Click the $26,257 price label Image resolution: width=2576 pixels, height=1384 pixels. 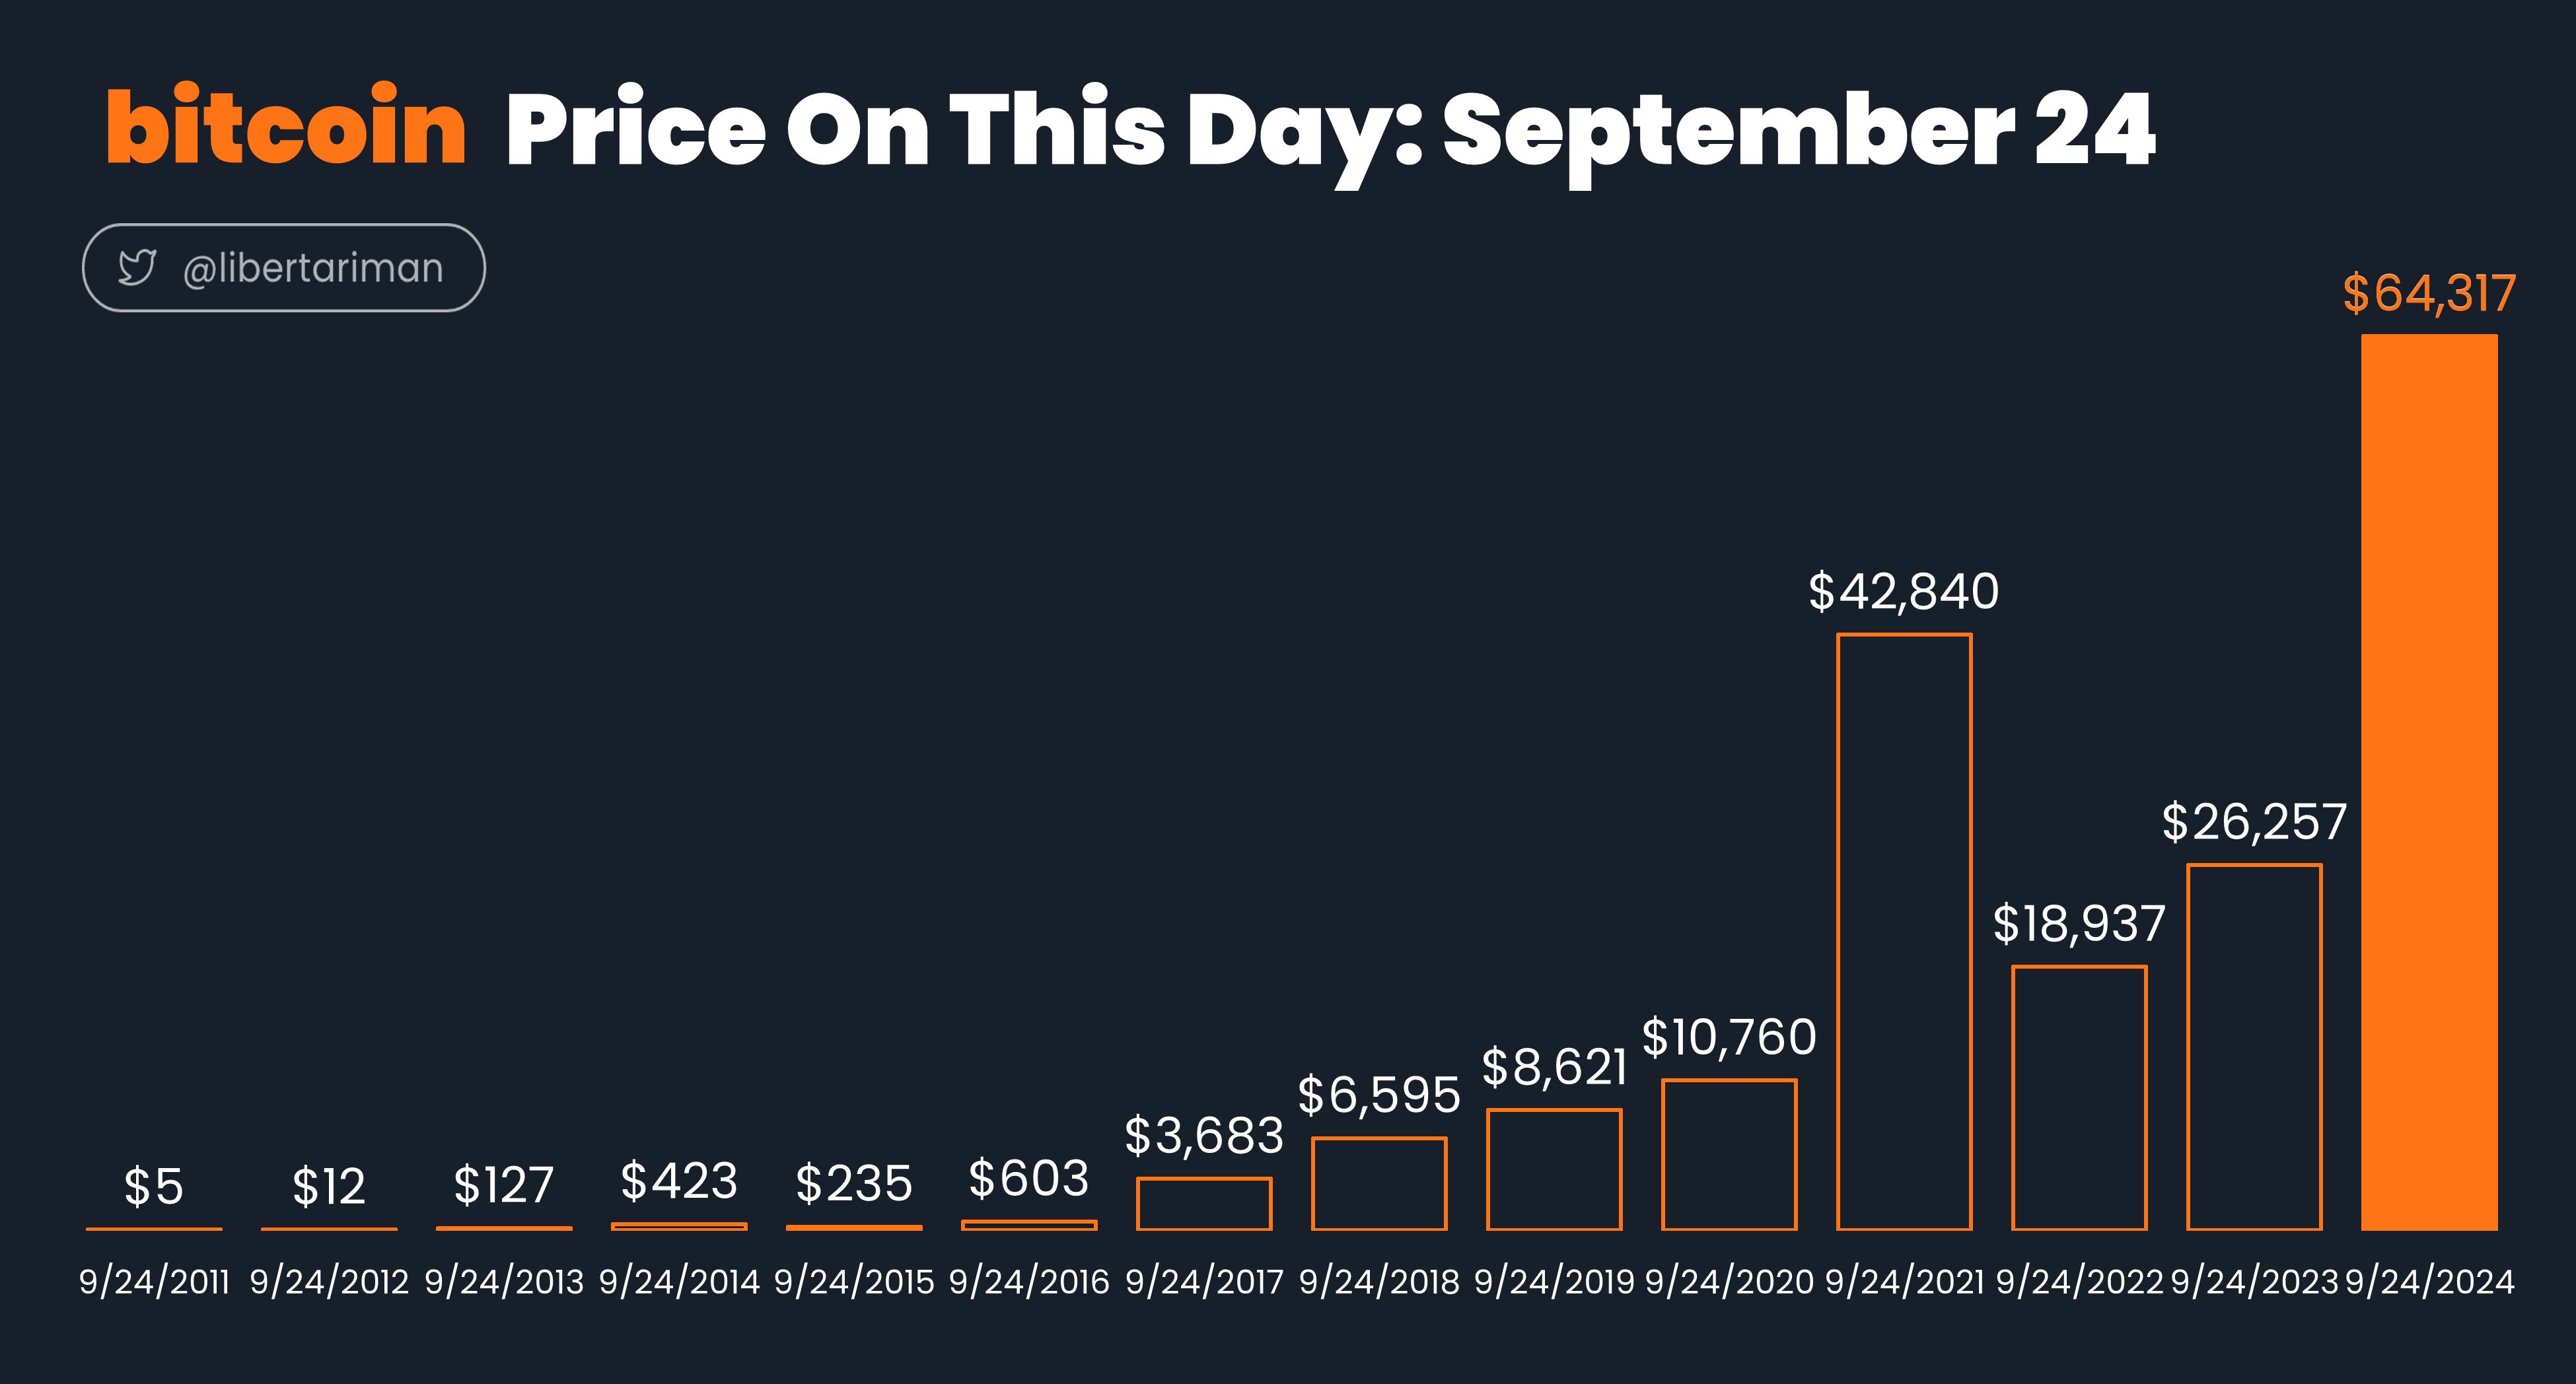point(2254,822)
